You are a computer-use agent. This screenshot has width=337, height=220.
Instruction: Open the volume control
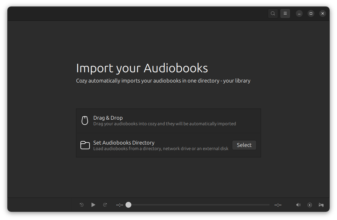click(x=298, y=205)
